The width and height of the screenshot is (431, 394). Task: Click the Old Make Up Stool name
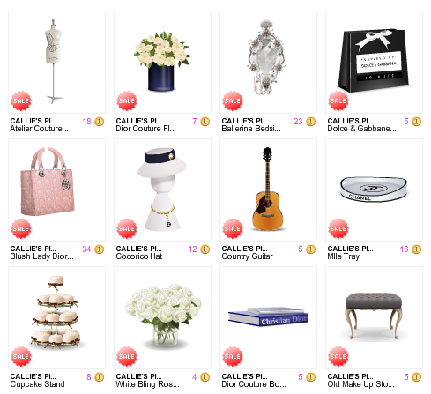pyautogui.click(x=360, y=384)
